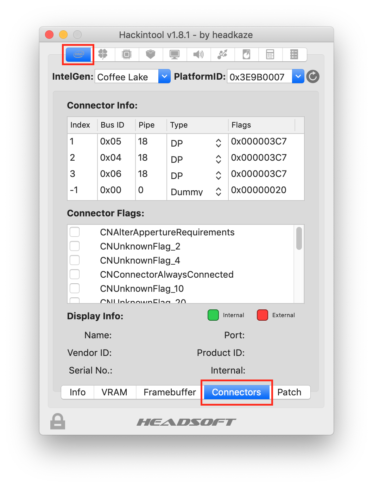Select the USB toolbar icon
The height and width of the screenshot is (487, 373).
click(222, 55)
